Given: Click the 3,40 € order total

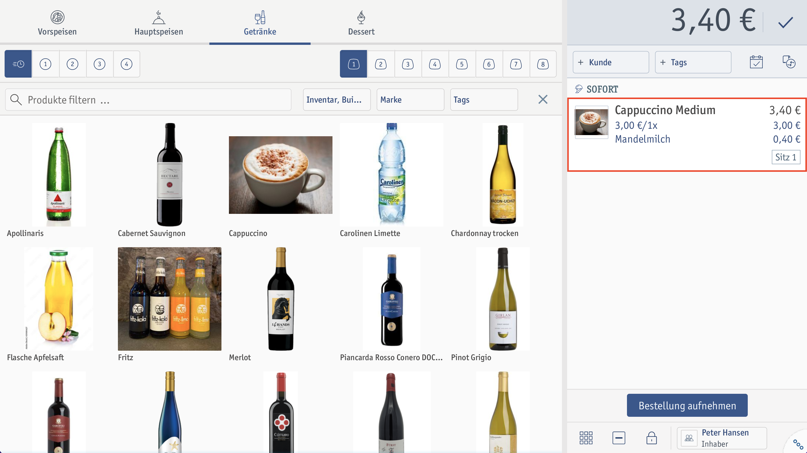Looking at the screenshot, I should coord(713,21).
